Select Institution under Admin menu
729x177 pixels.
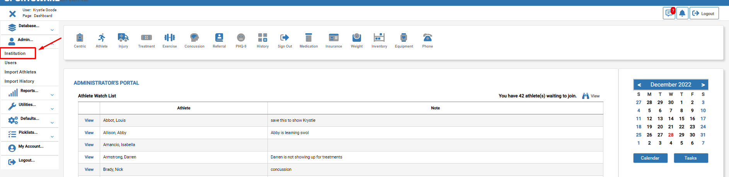point(15,53)
